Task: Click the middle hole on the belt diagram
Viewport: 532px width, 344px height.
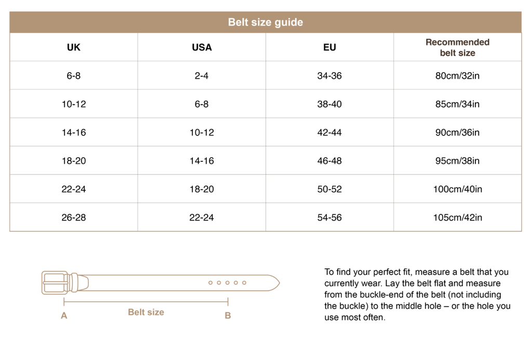Action: (x=228, y=283)
